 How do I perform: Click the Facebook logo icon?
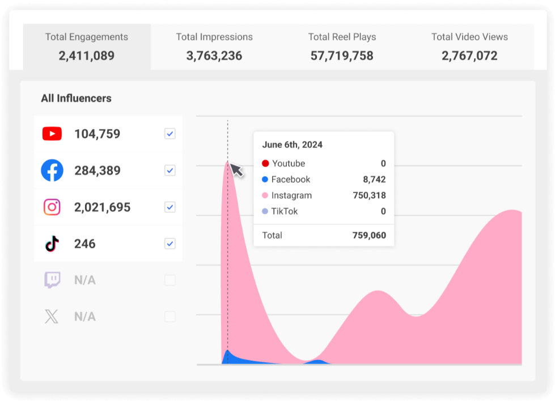pyautogui.click(x=52, y=170)
